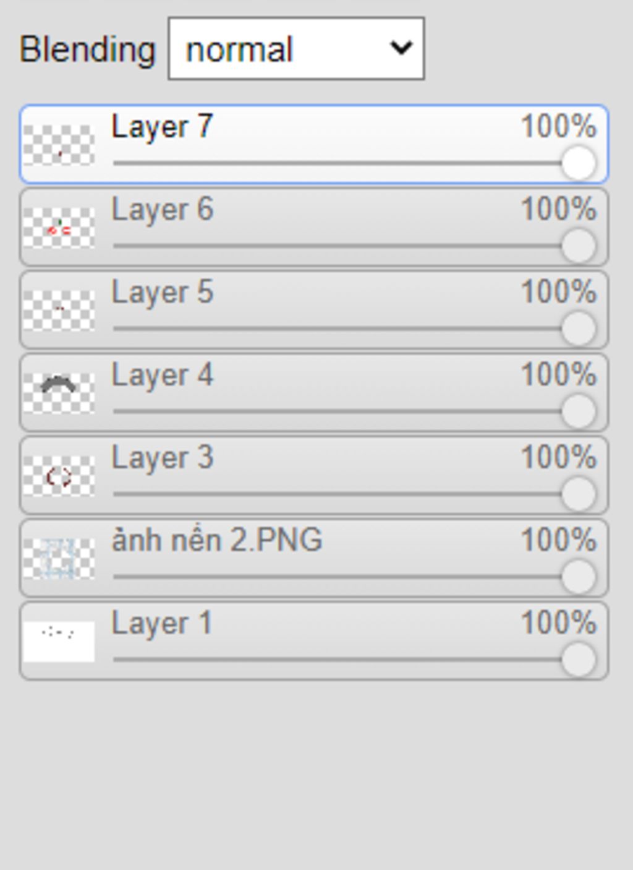
Task: Select the Layer 6 name label
Action: click(x=163, y=209)
